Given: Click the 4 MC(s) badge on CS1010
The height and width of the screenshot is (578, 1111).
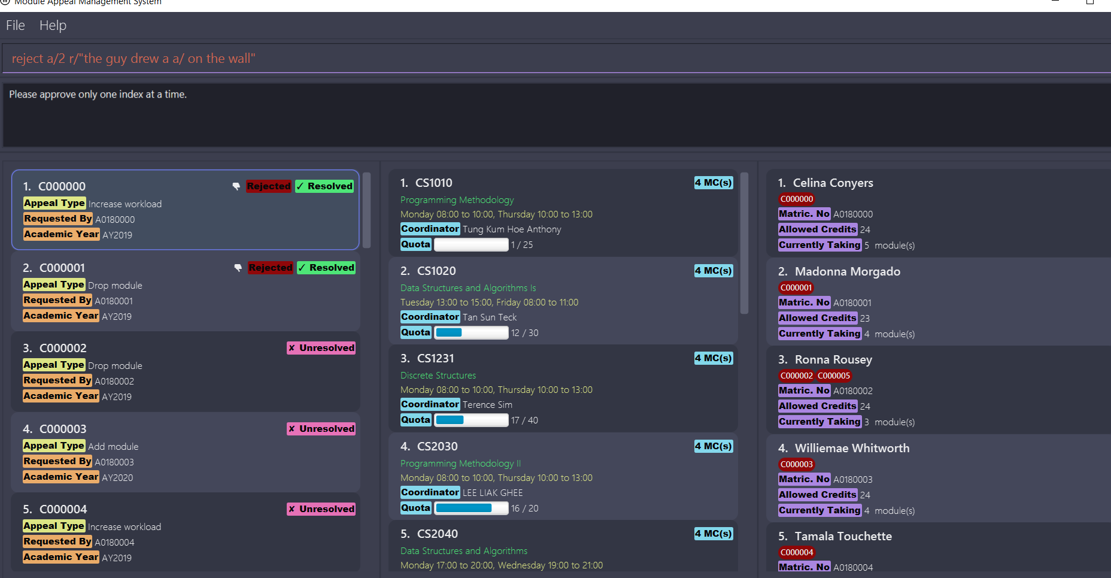Looking at the screenshot, I should click(714, 183).
